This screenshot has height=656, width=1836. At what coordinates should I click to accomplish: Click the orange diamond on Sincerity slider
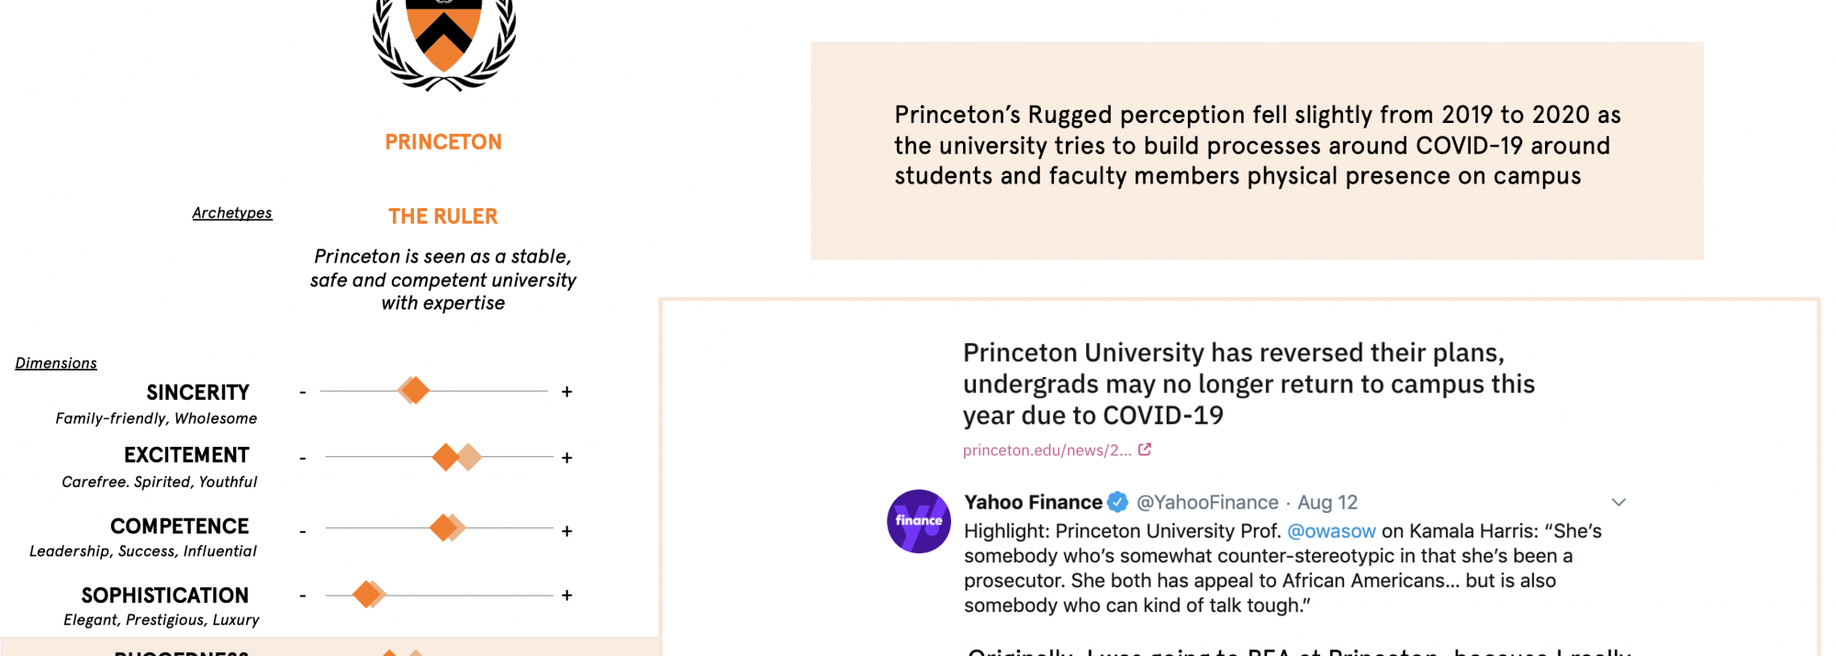415,390
